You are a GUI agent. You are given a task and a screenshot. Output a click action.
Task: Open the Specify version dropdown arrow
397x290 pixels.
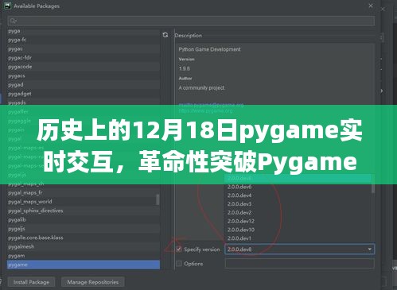(x=369, y=249)
